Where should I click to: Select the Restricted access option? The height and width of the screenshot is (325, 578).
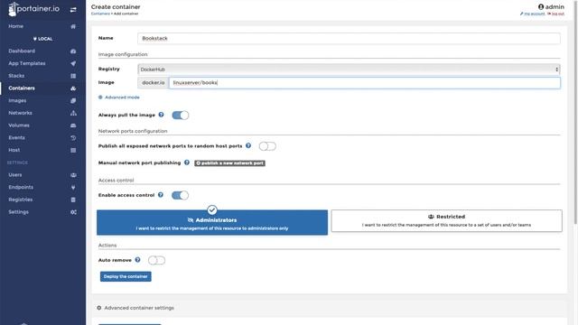pos(446,220)
